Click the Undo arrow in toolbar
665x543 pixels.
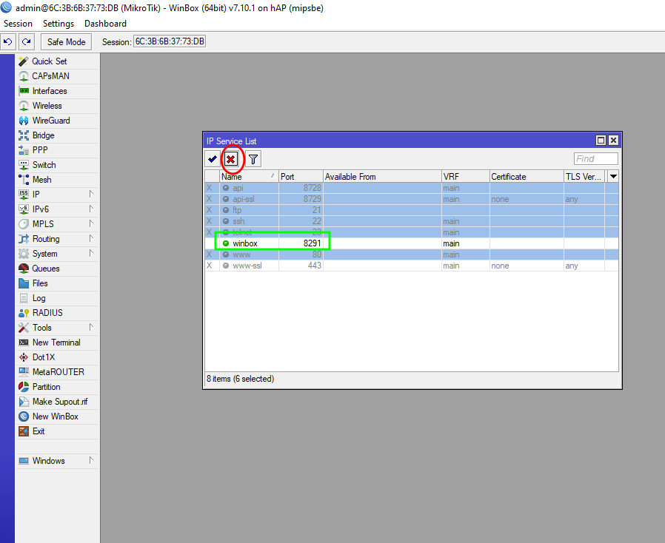(8, 41)
